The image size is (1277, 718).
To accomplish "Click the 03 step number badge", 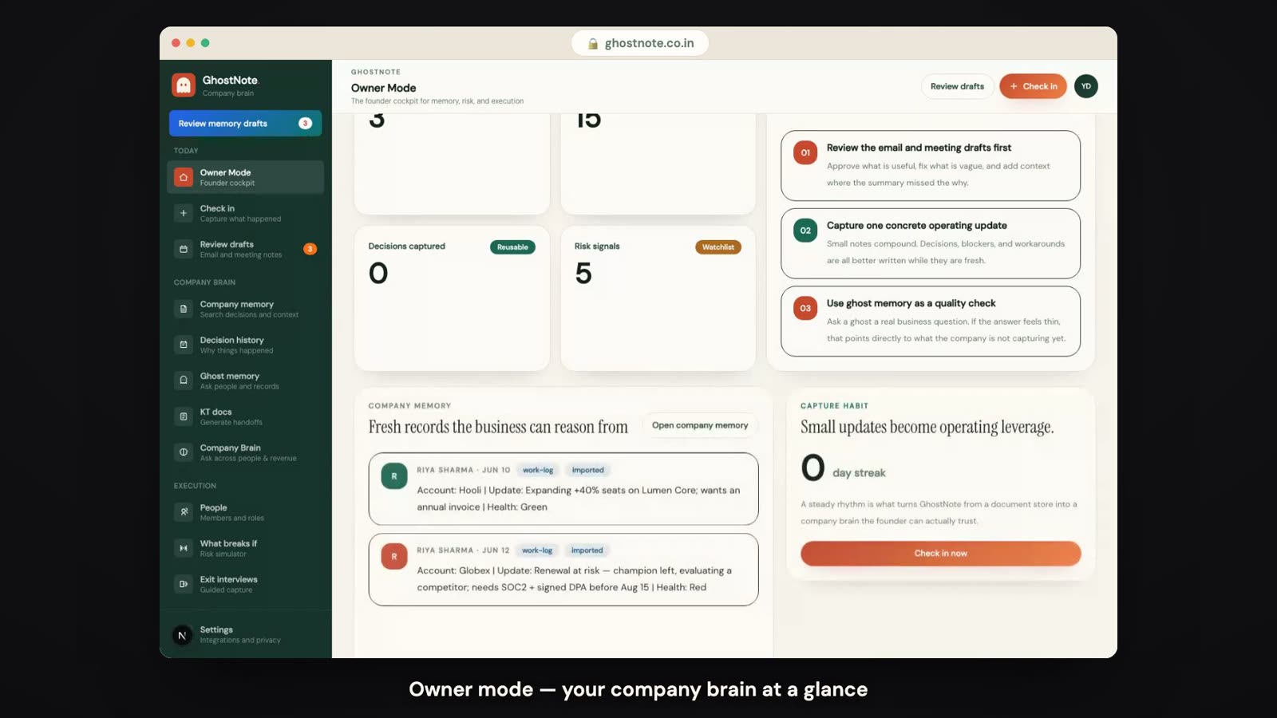I will coord(805,308).
